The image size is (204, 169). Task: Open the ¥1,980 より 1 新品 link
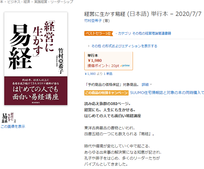(x=98, y=74)
